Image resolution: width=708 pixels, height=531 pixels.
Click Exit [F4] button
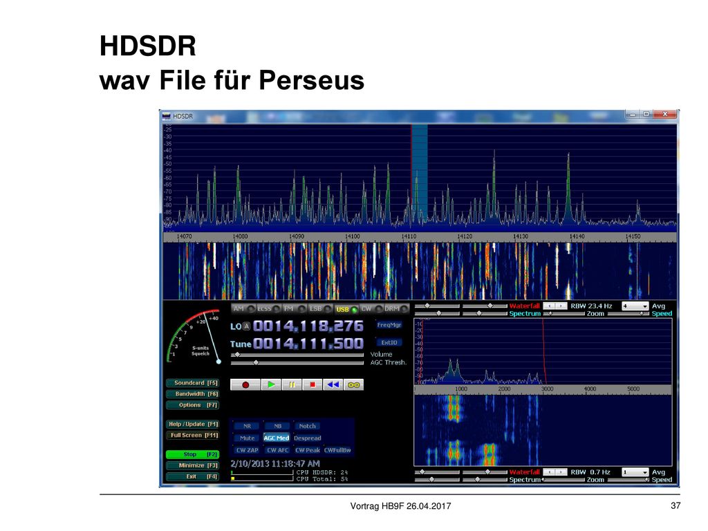tap(193, 476)
